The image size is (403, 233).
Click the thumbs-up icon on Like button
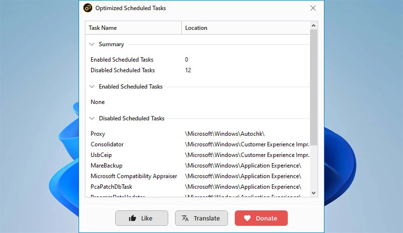coord(133,218)
